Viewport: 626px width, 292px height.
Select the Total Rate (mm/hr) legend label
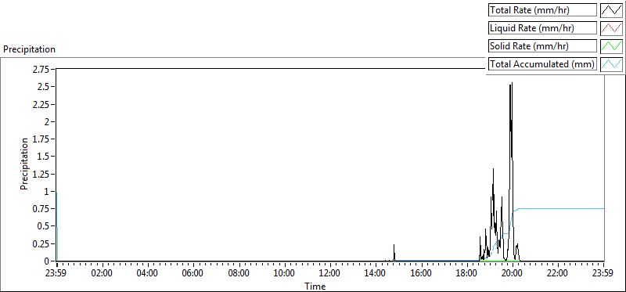pos(542,10)
